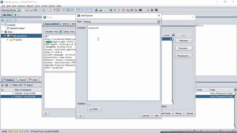Click the Continue play triangle icon

[119, 10]
